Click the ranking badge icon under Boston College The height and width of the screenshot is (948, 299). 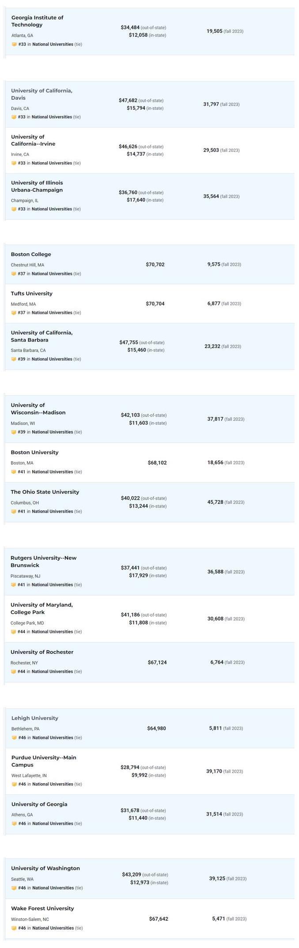tap(14, 274)
